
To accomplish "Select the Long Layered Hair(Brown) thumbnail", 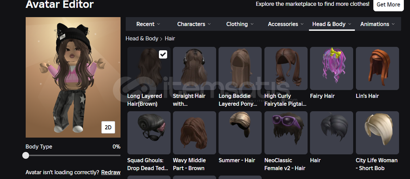I will coord(149,68).
